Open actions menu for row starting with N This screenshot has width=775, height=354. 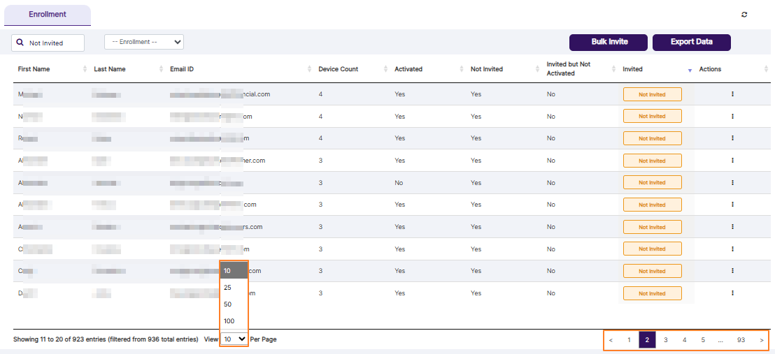732,116
